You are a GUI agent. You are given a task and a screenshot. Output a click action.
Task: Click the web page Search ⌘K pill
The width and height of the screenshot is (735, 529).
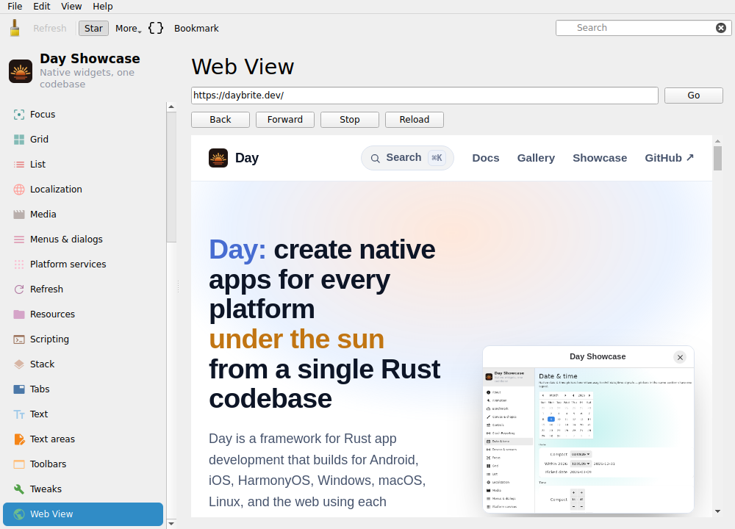tap(407, 158)
